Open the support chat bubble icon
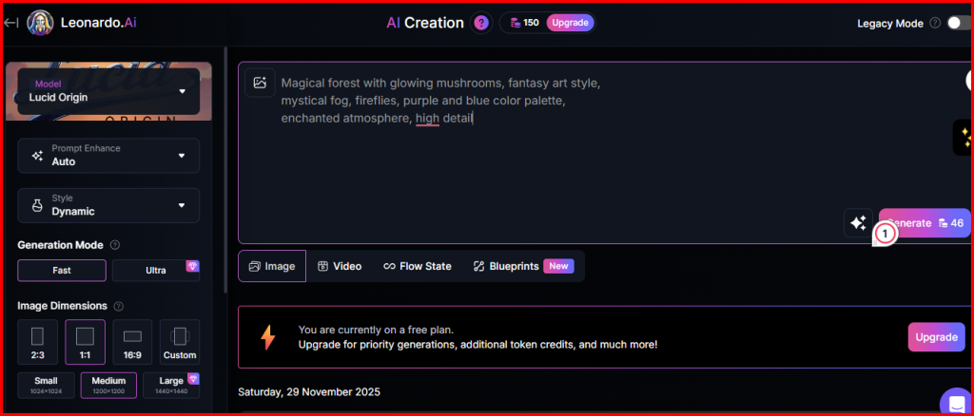Viewport: 974px width, 416px height. click(954, 402)
